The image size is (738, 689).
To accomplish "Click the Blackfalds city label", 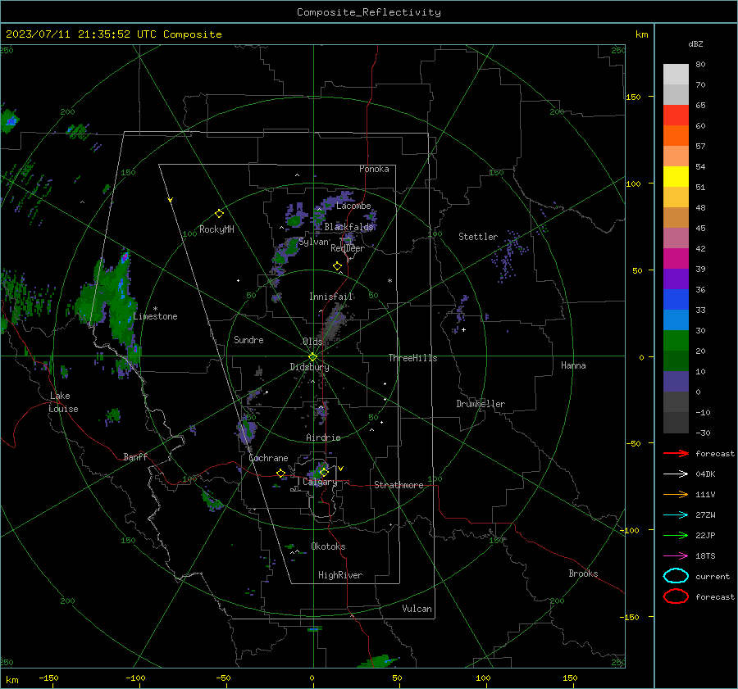I will tap(348, 227).
